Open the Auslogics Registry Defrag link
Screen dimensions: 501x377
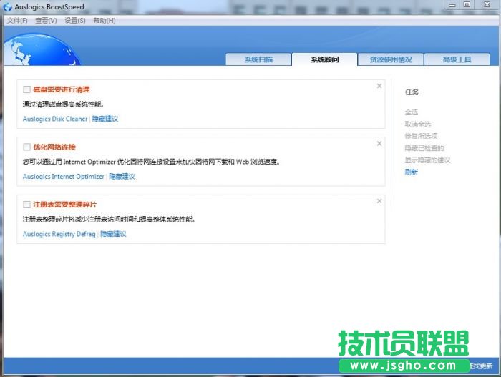click(x=59, y=234)
